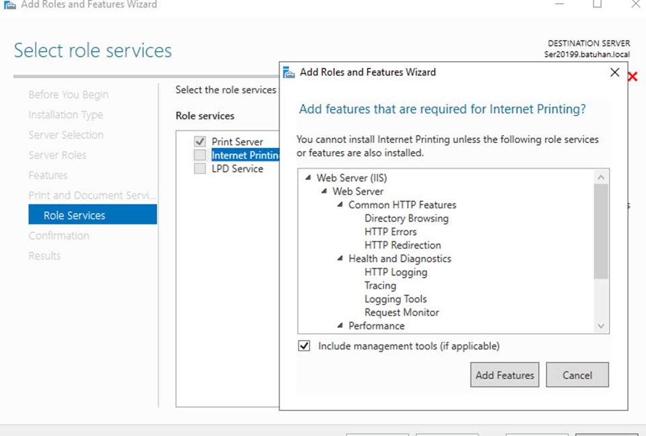Click Cancel in the features dialog
This screenshot has width=646, height=436.
tap(577, 375)
